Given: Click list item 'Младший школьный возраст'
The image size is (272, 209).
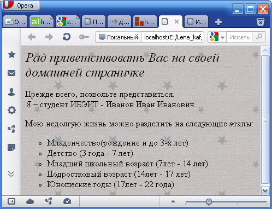Looking at the screenshot, I should (x=100, y=164).
